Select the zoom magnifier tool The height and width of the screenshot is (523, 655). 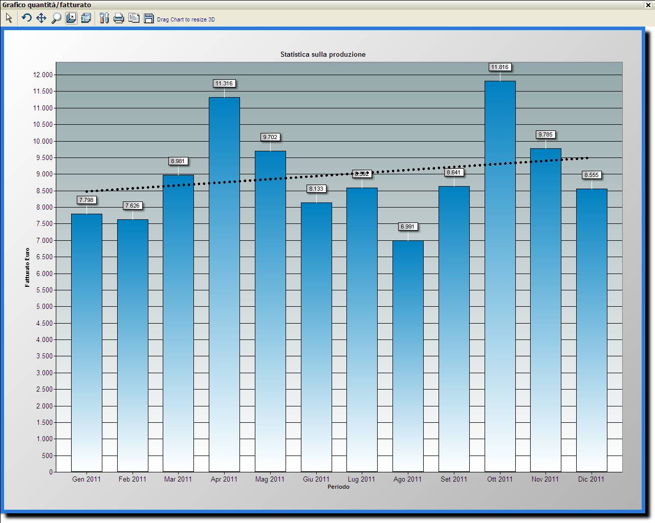point(56,18)
